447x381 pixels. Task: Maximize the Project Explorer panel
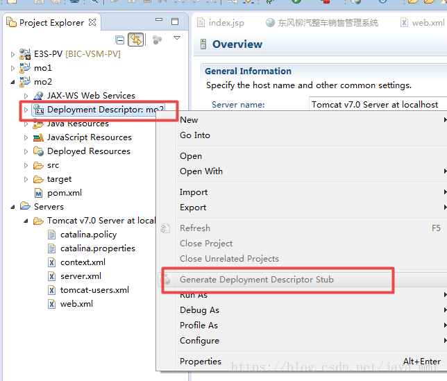(x=175, y=22)
